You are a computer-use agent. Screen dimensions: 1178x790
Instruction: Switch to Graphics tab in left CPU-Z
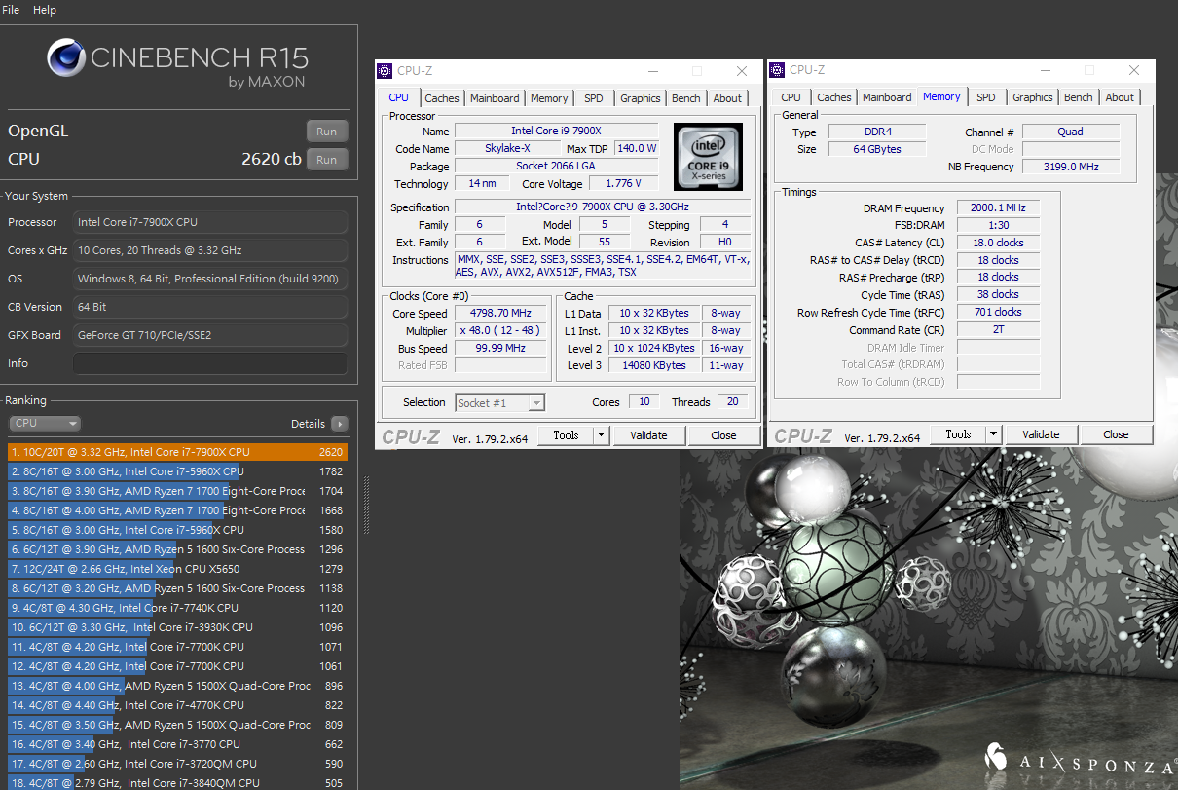[x=641, y=98]
